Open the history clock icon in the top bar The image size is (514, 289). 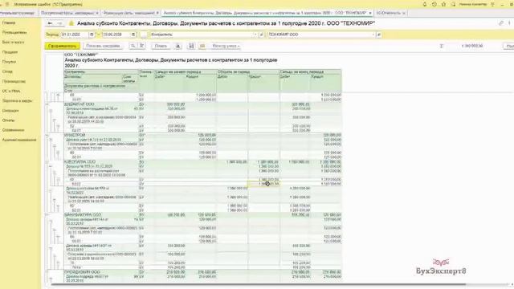point(434,4)
